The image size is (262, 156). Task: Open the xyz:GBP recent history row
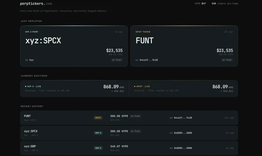tap(129, 148)
